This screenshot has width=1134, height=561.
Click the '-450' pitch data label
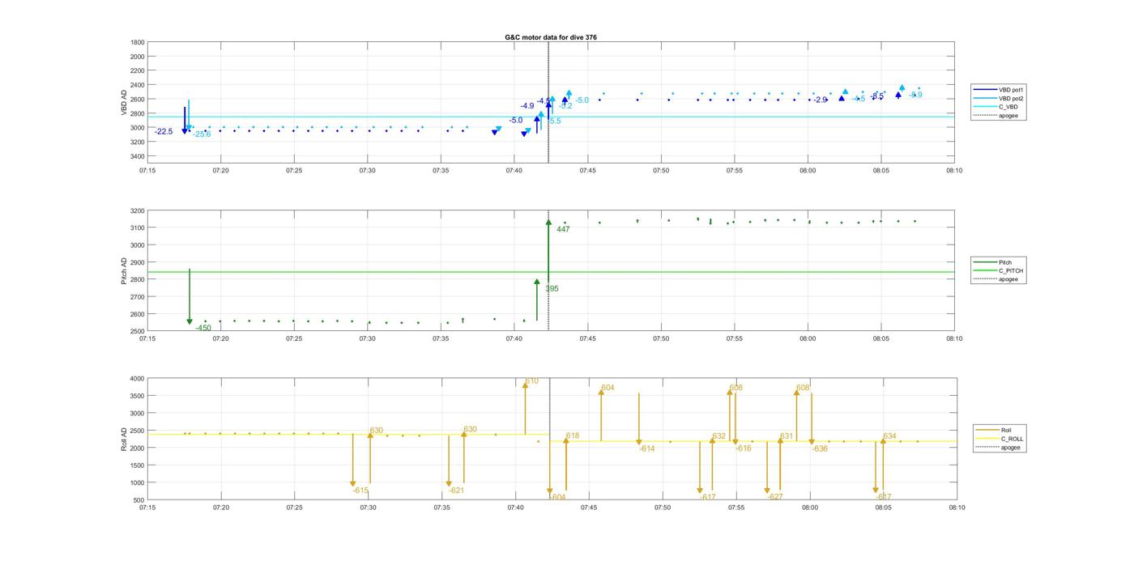(x=202, y=328)
